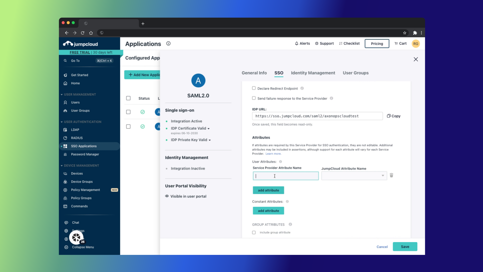Viewport: 483px width, 272px height.
Task: Toggle the include group attribute checkbox
Action: click(x=254, y=232)
